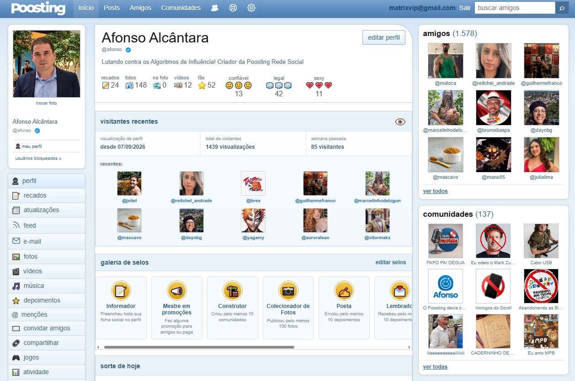The height and width of the screenshot is (381, 575).
Task: Click the confiável smiley faces rating
Action: click(239, 85)
